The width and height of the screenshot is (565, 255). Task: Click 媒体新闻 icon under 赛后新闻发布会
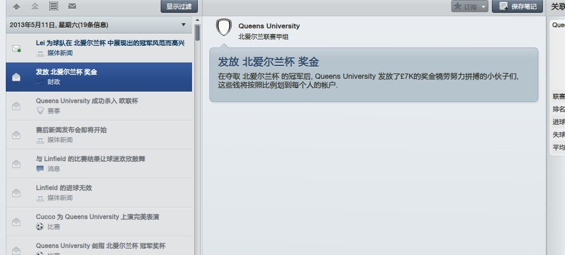(x=40, y=140)
